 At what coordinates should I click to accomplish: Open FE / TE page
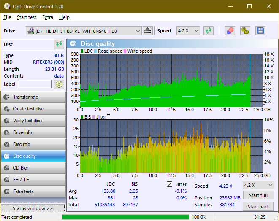coord(33,180)
